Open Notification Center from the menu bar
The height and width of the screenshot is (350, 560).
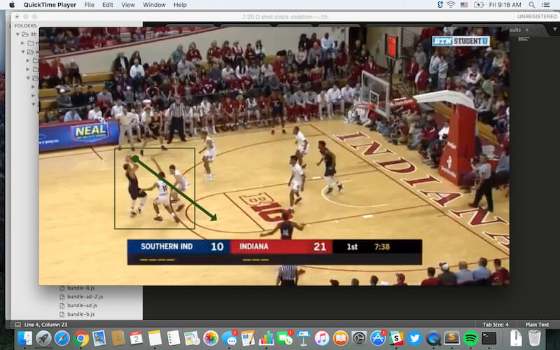546,5
